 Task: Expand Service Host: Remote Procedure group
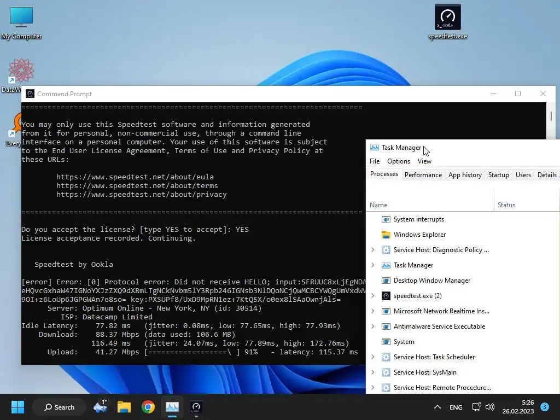pyautogui.click(x=373, y=388)
